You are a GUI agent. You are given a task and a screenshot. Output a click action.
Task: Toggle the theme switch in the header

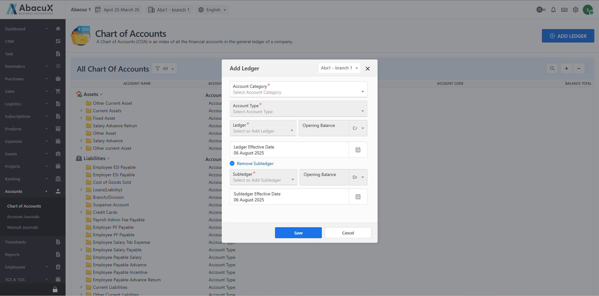541,10
